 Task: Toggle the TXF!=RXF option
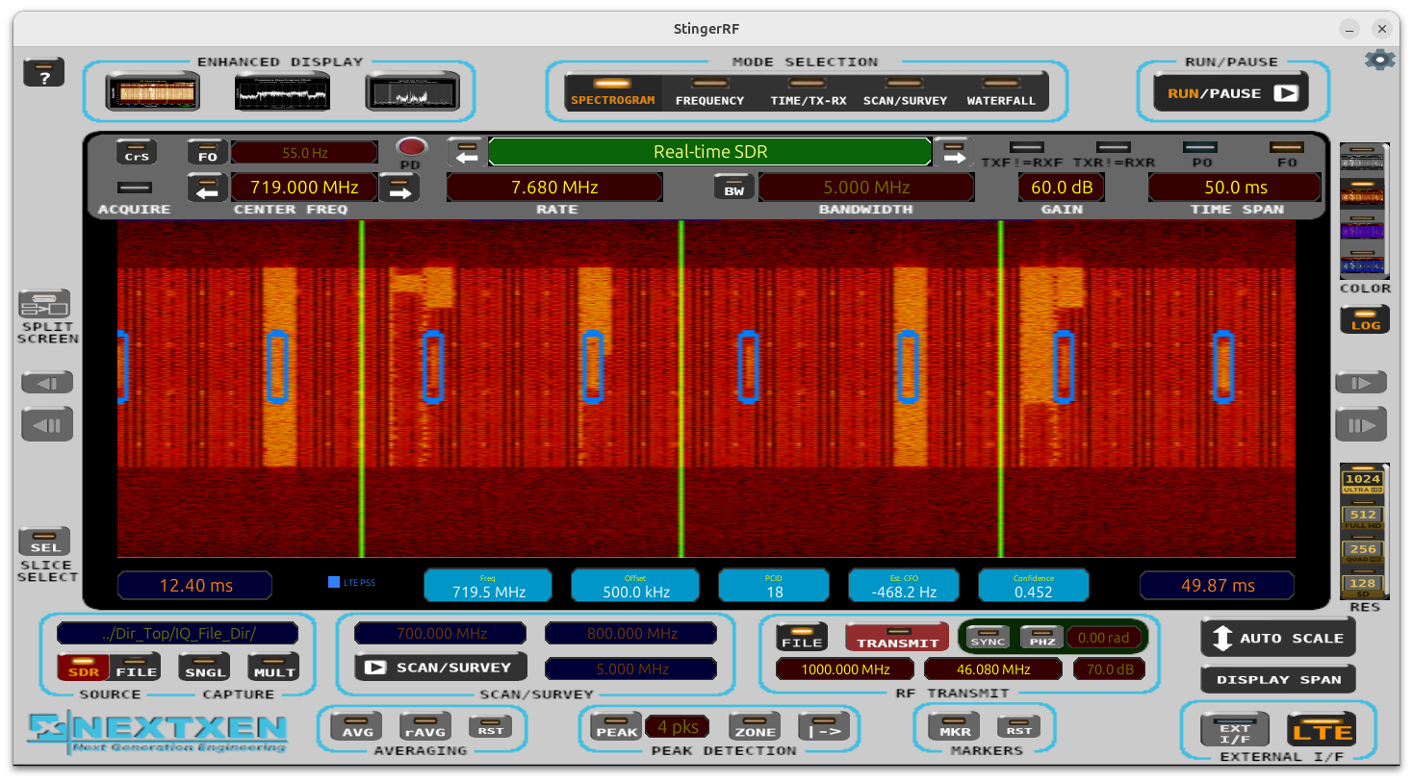[1026, 148]
